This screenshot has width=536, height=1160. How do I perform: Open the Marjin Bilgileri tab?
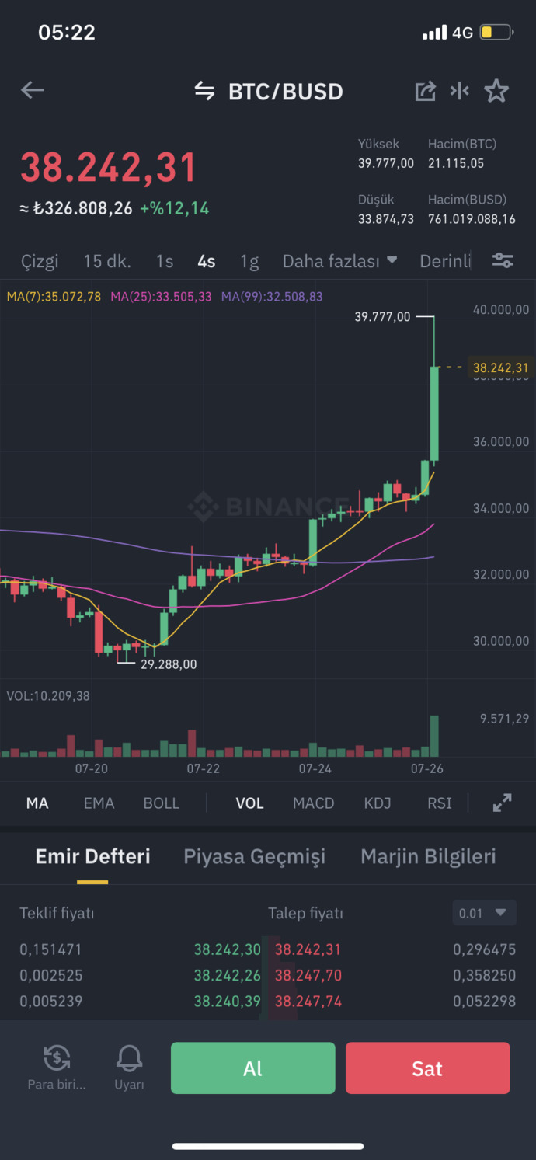428,856
